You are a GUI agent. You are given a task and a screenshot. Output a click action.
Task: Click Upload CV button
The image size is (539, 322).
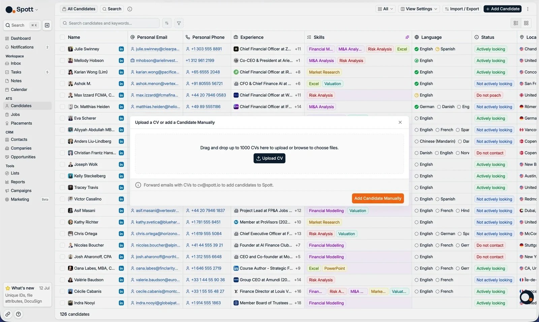(269, 158)
